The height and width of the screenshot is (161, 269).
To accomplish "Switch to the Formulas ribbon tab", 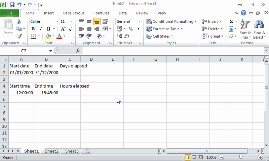I will tap(101, 13).
